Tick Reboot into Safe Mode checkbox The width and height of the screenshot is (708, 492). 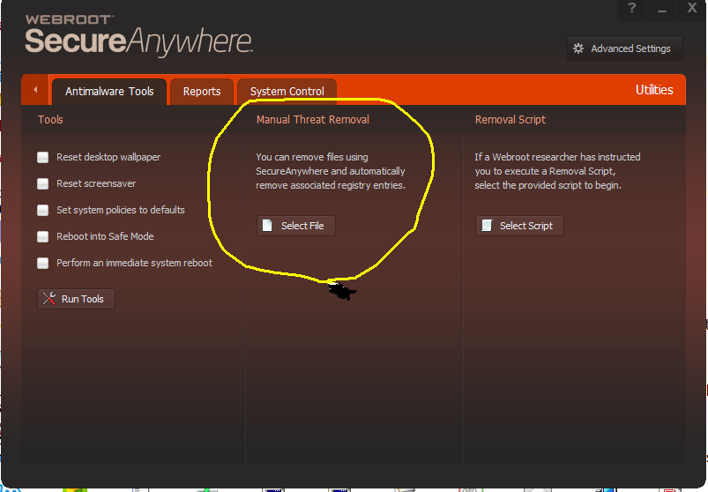point(43,236)
